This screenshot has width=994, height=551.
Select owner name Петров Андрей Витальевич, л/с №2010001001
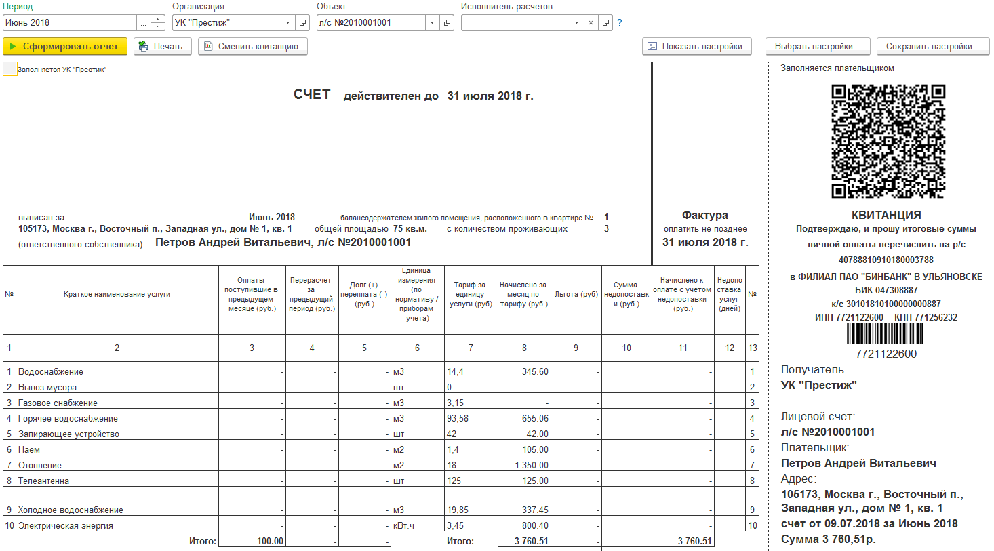(x=283, y=243)
